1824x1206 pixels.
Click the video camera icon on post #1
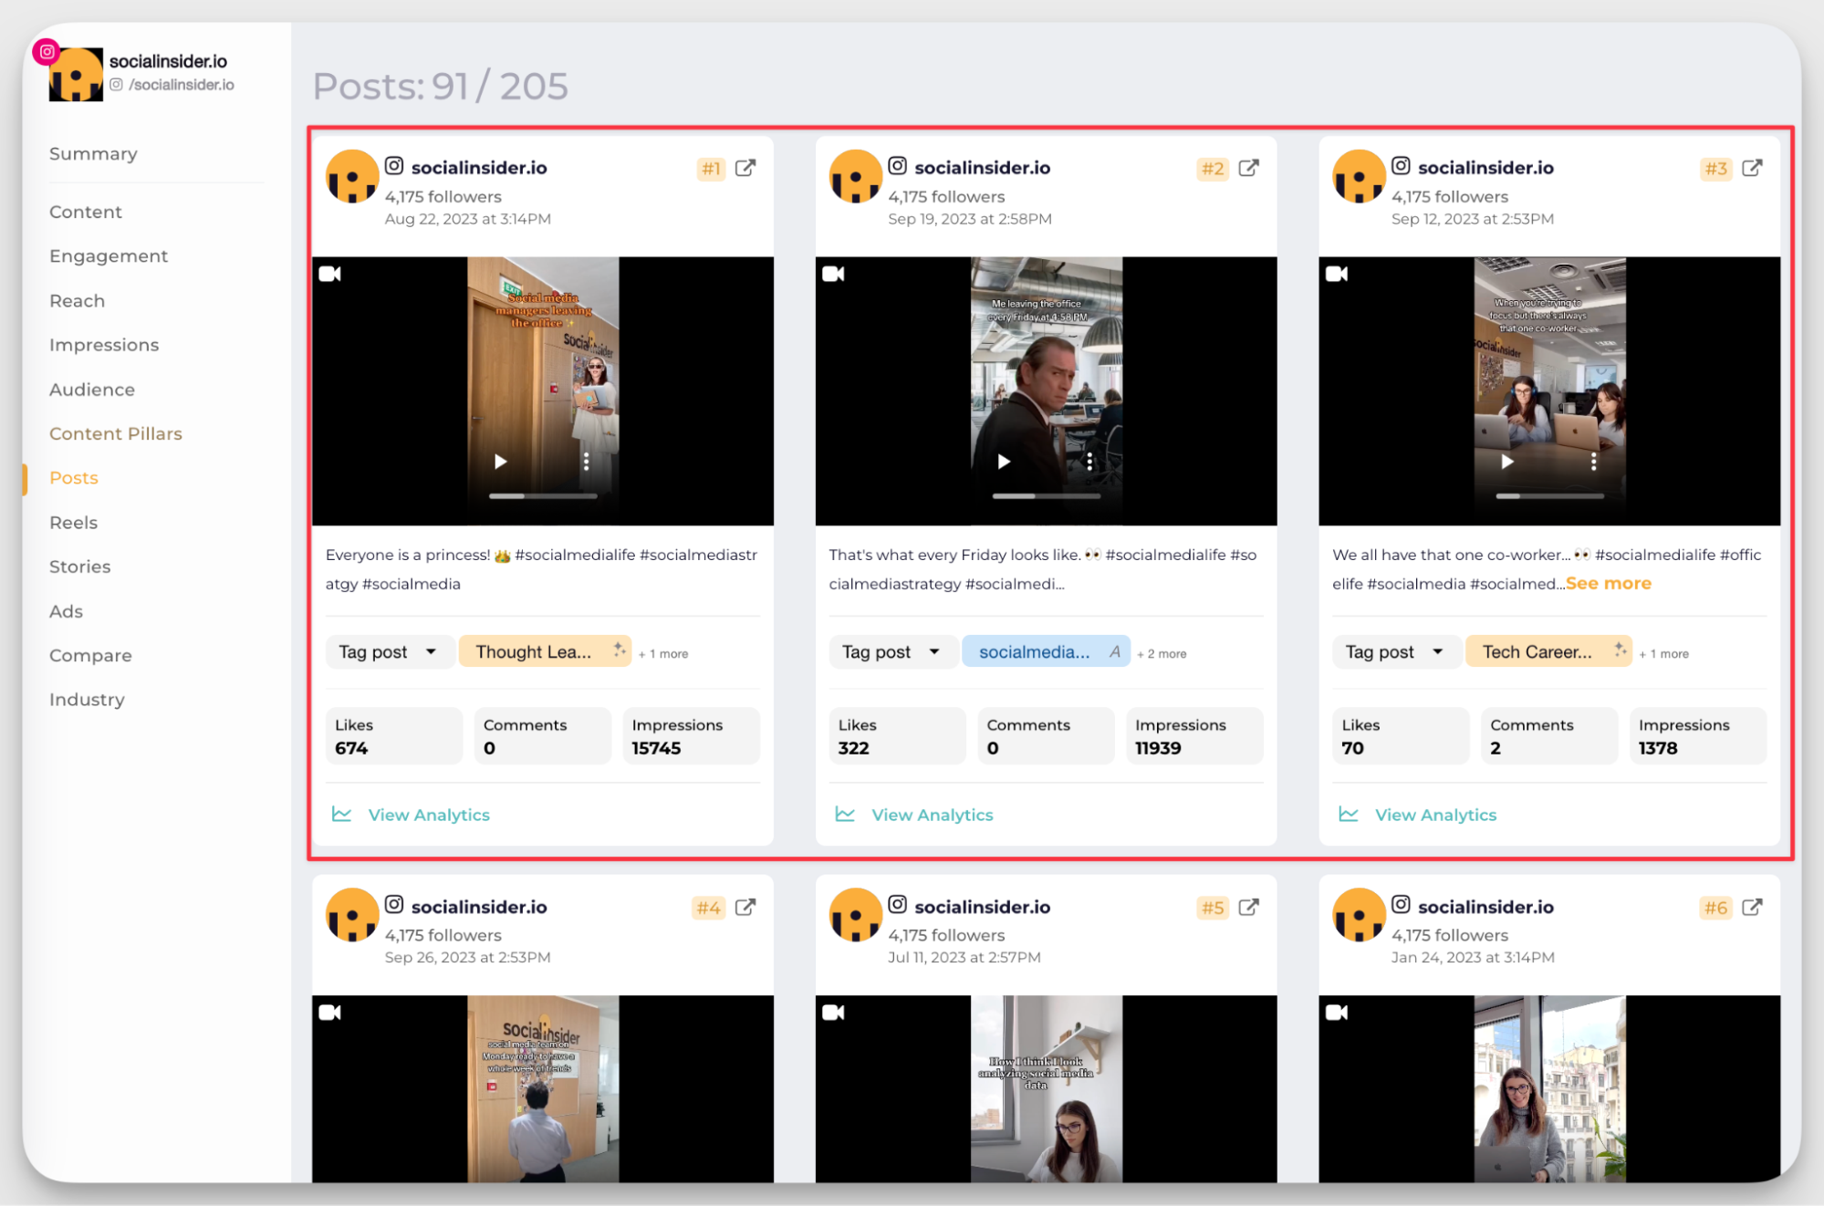(x=330, y=274)
